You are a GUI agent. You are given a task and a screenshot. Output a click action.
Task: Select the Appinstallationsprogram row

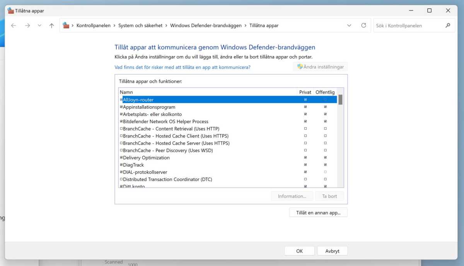coord(228,107)
